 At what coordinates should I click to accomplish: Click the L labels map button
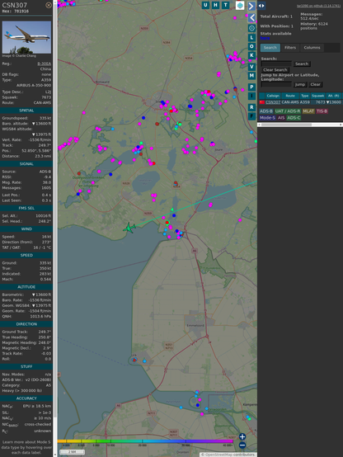point(251,38)
